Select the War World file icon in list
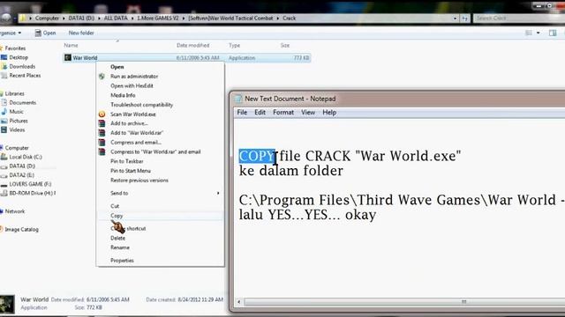Image resolution: width=565 pixels, height=317 pixels. click(x=68, y=57)
